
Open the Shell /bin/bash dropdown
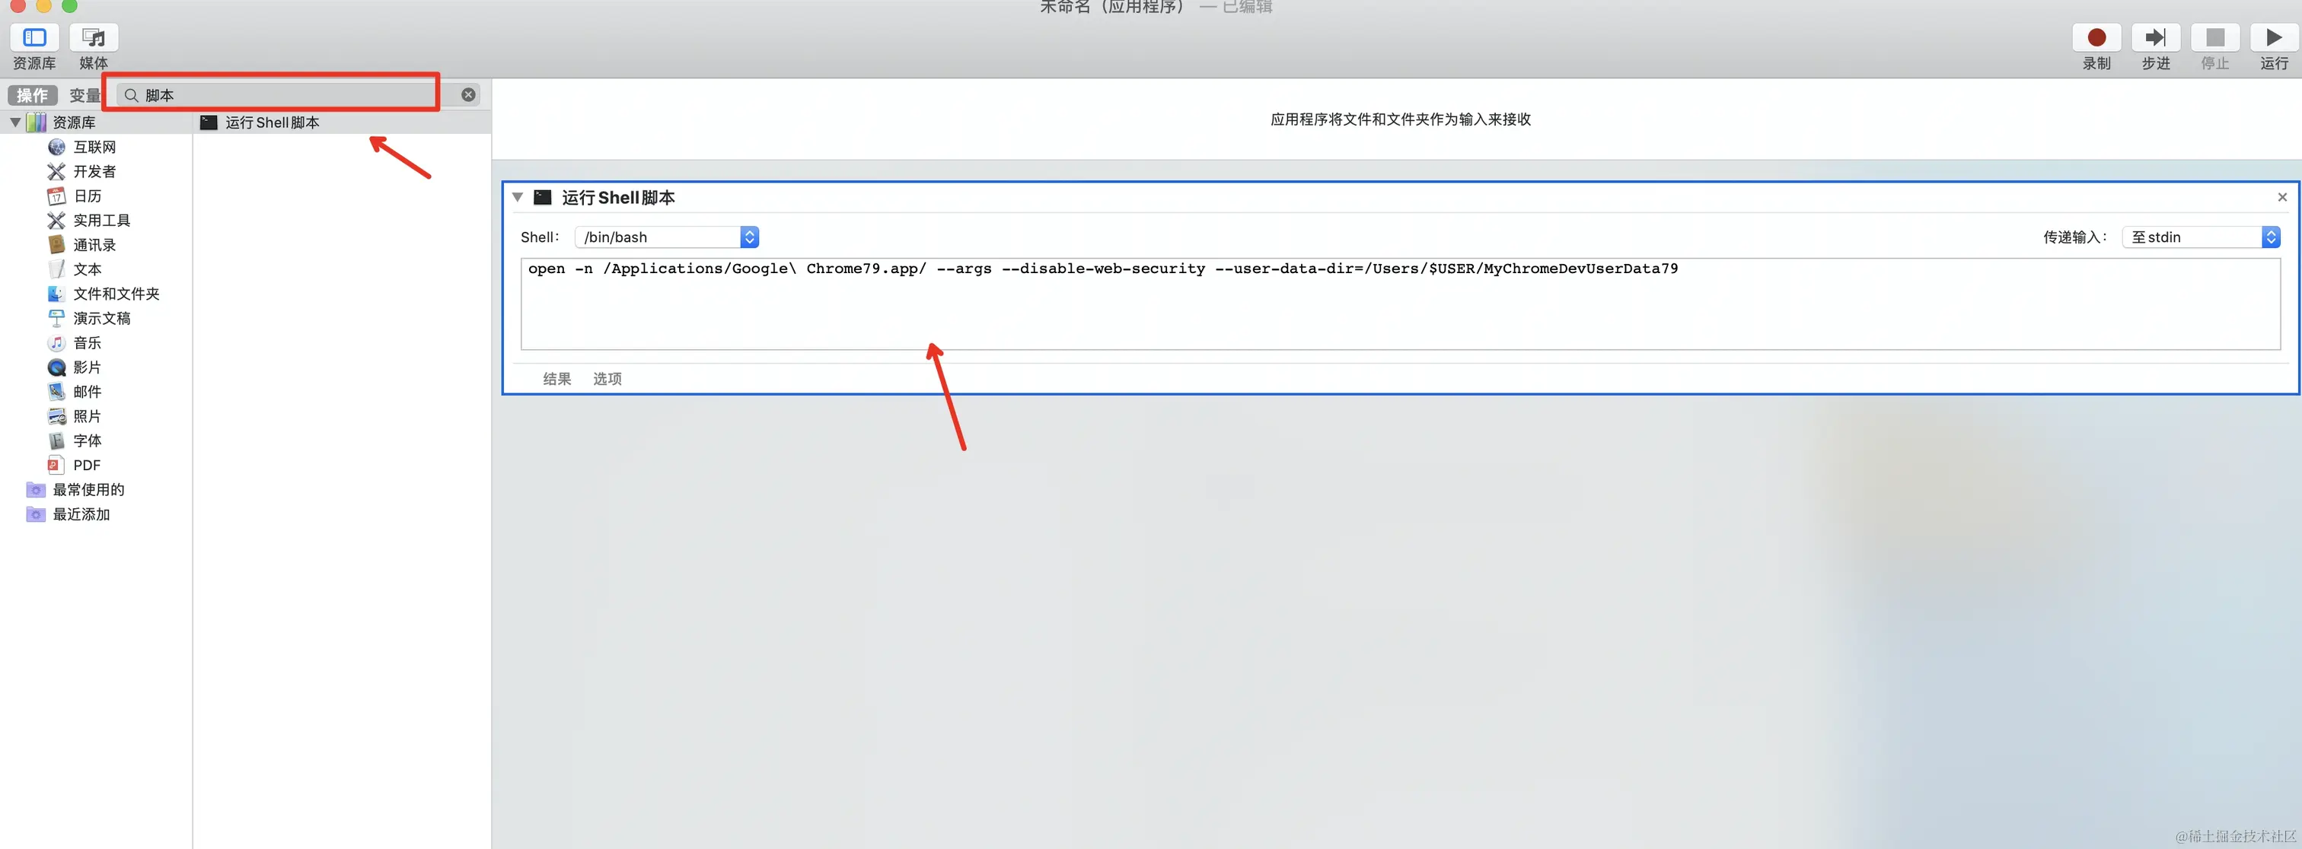[x=667, y=237]
